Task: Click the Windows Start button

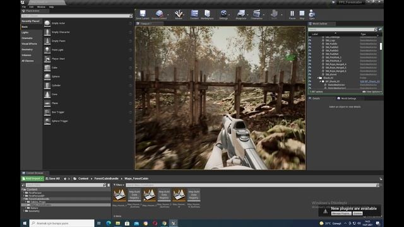Action: click(x=25, y=223)
